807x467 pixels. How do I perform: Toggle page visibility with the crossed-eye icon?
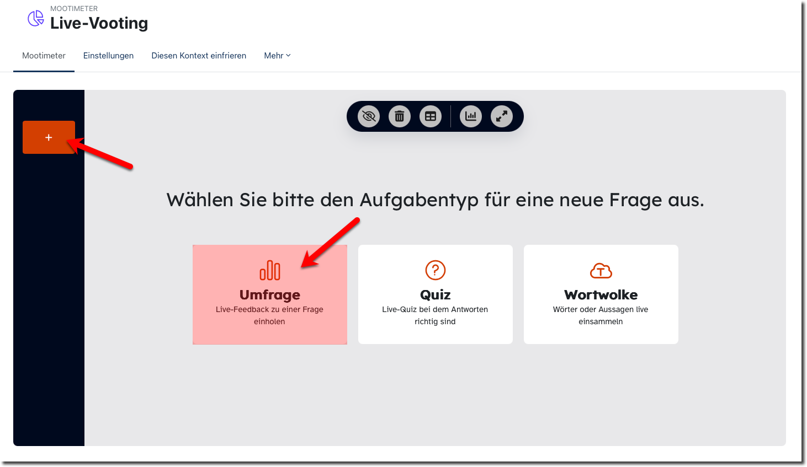(369, 116)
